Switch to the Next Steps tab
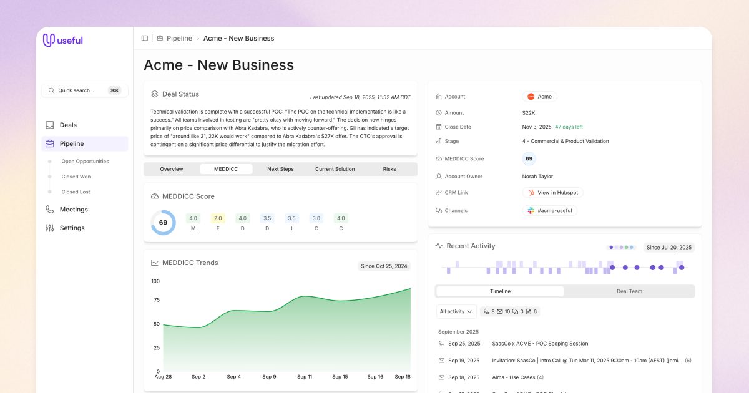Viewport: 749px width, 393px height. click(281, 169)
